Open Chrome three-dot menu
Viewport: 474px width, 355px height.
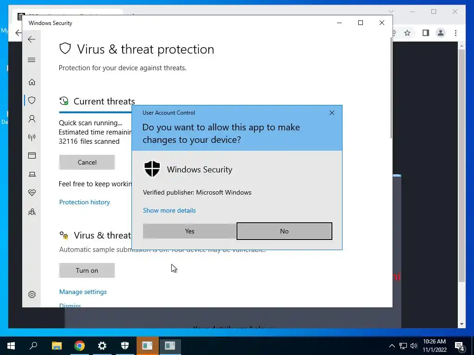[455, 33]
